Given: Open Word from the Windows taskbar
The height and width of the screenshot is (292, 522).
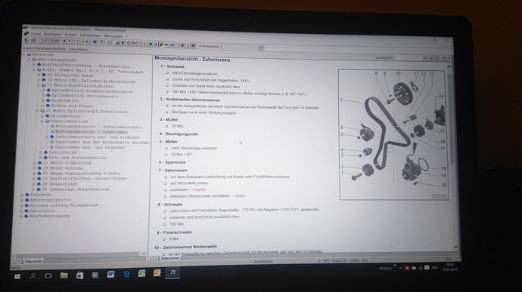Looking at the screenshot, I should (110, 274).
